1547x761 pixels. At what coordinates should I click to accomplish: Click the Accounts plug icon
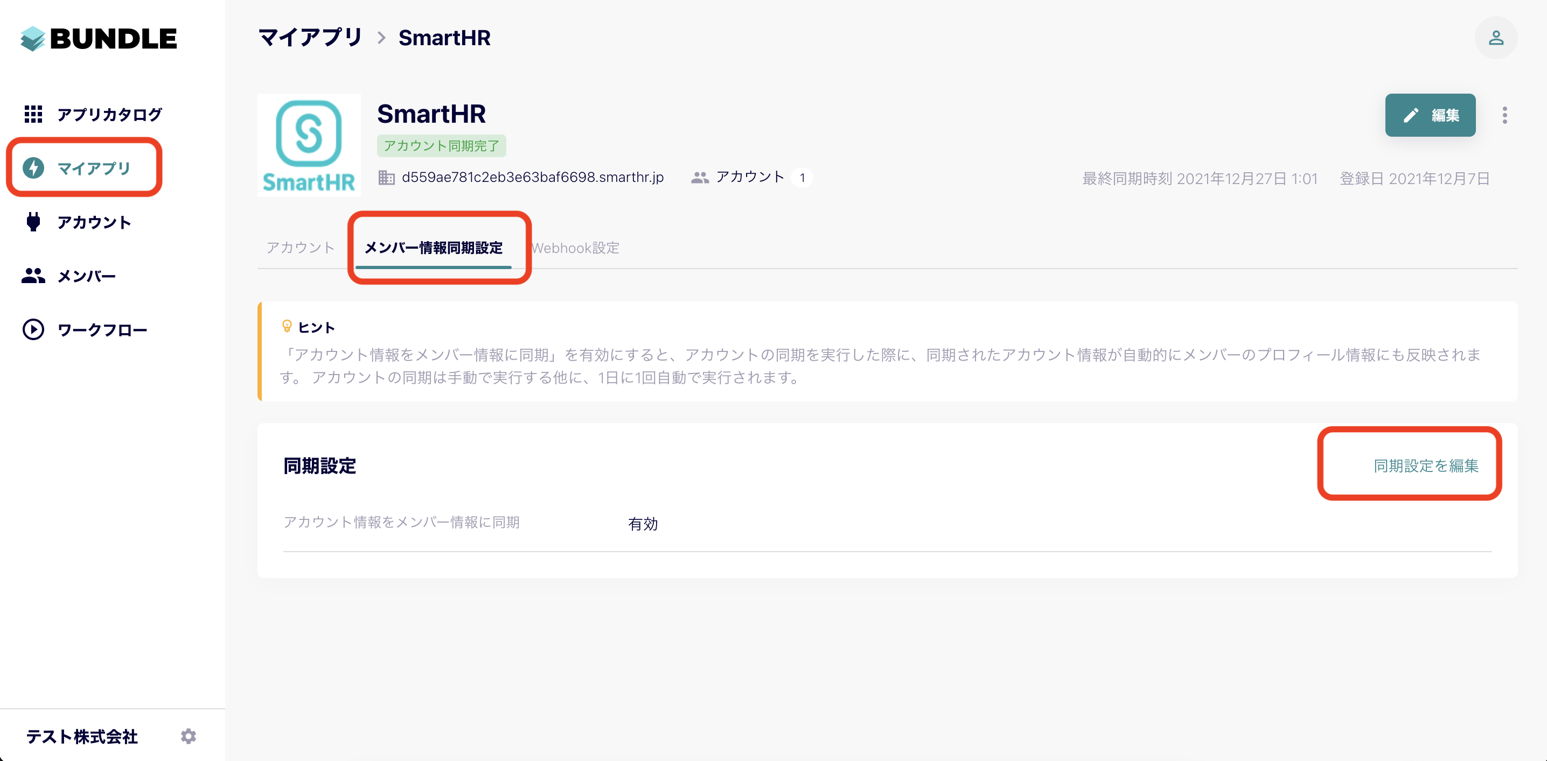(x=33, y=222)
